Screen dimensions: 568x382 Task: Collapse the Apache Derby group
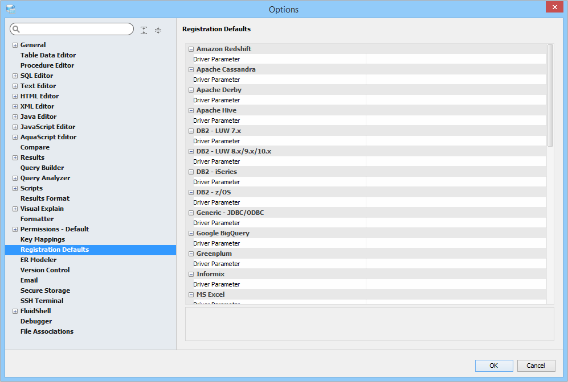point(191,90)
